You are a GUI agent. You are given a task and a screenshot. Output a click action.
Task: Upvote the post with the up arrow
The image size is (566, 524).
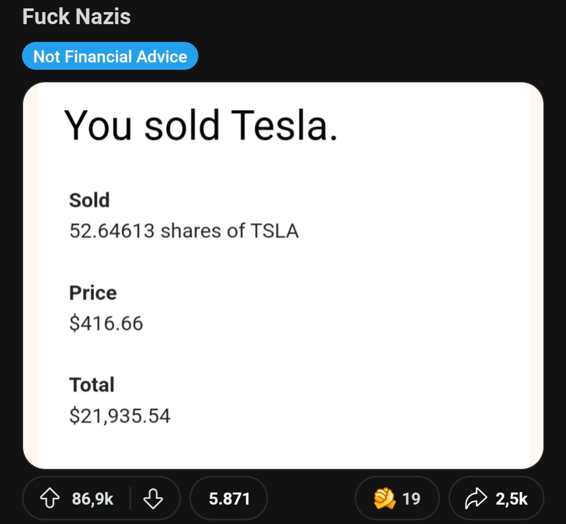[49, 498]
